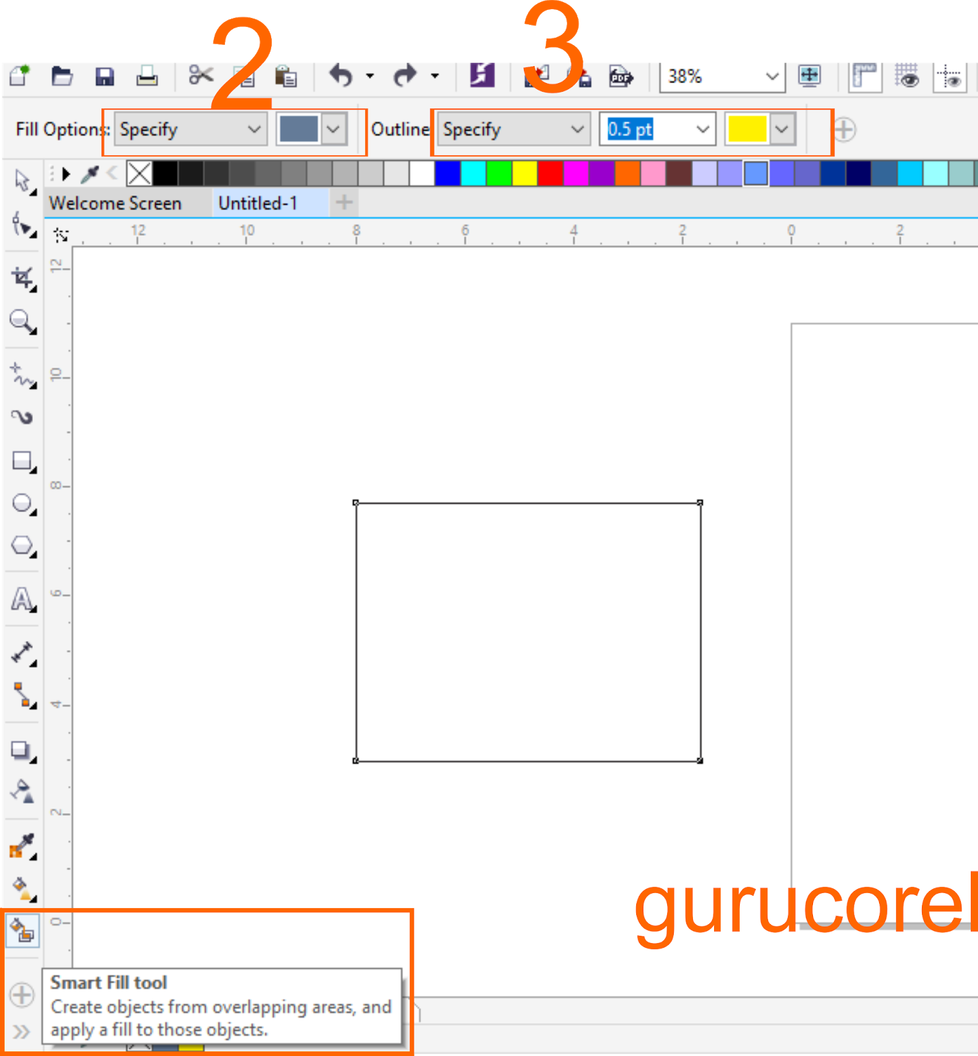The image size is (978, 1056).
Task: Expand toolbox overflow double chevron
Action: [21, 1032]
